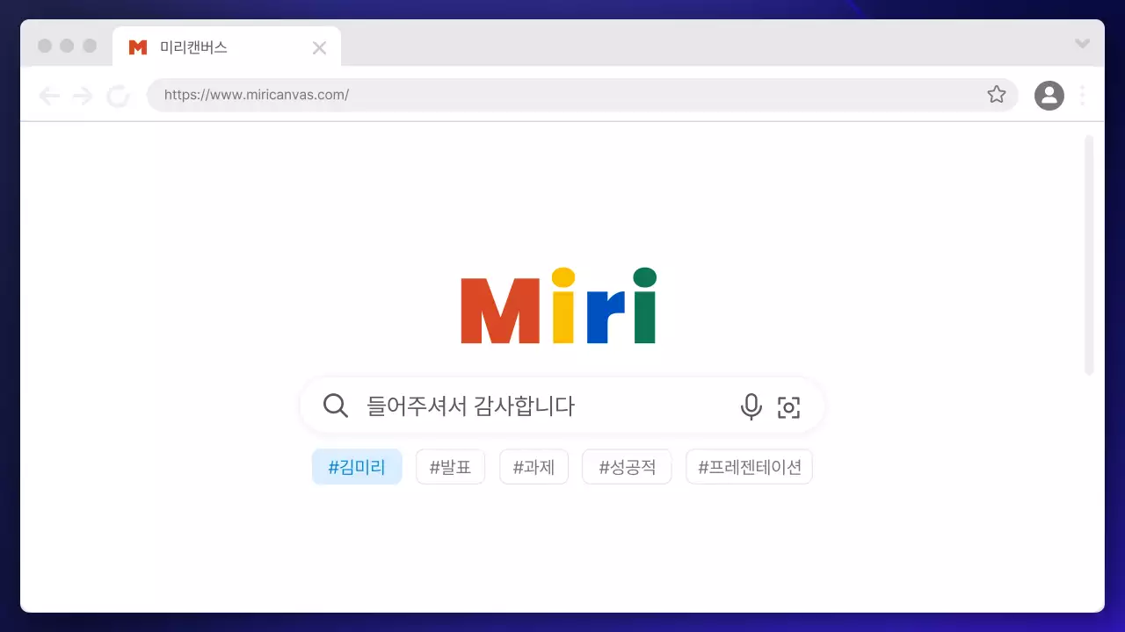Open image search via the camera lens icon
Image resolution: width=1125 pixels, height=632 pixels.
click(788, 406)
